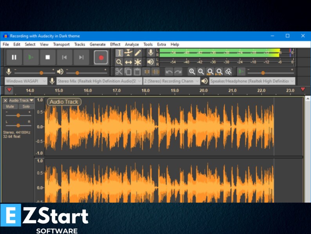The width and height of the screenshot is (311, 234).
Task: Select the Envelope tool
Action: tap(128, 53)
